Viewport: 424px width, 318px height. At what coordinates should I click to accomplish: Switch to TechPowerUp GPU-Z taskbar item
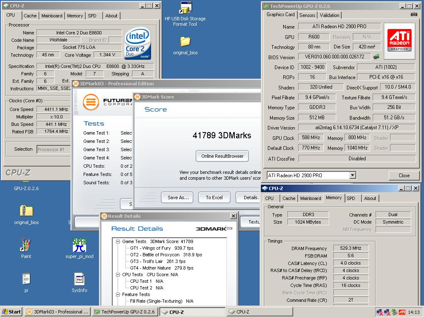tap(125, 312)
